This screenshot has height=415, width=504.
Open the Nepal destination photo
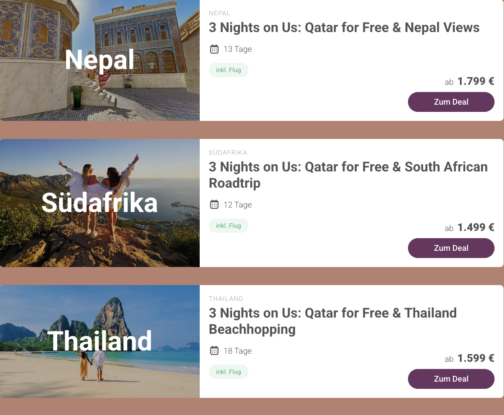[x=100, y=60]
